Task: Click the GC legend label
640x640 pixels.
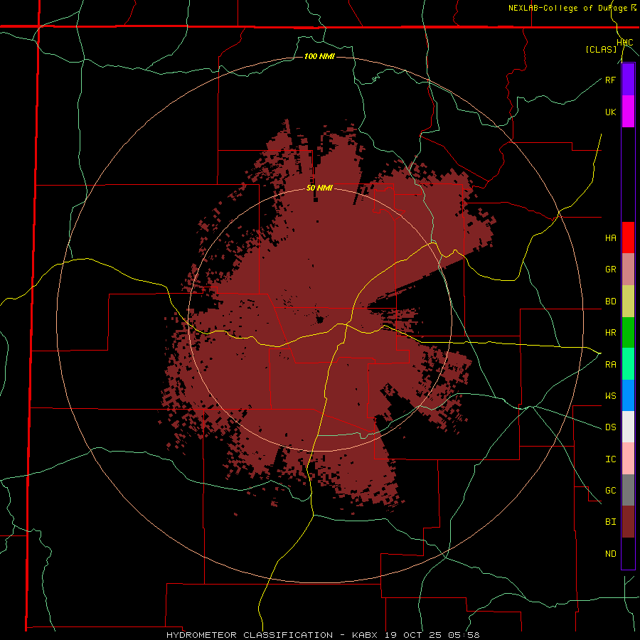Action: point(610,491)
